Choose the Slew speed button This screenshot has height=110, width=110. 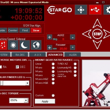pyautogui.click(x=36, y=30)
